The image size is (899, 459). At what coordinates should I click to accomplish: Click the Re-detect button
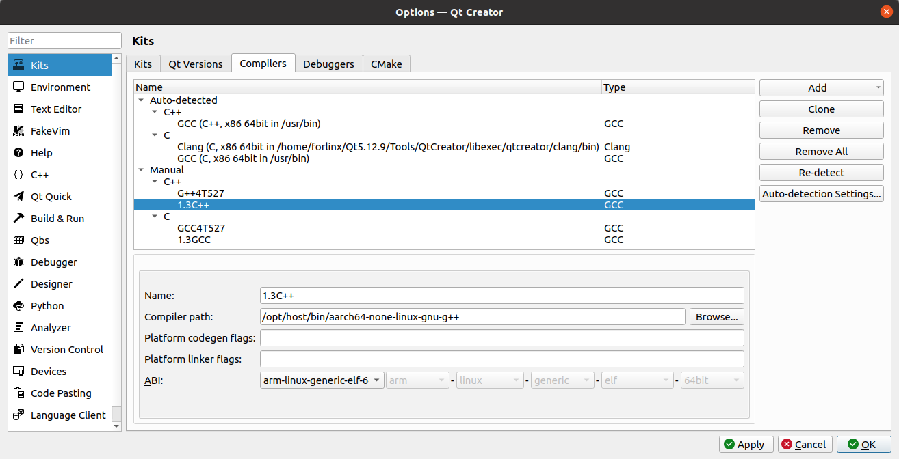click(821, 173)
